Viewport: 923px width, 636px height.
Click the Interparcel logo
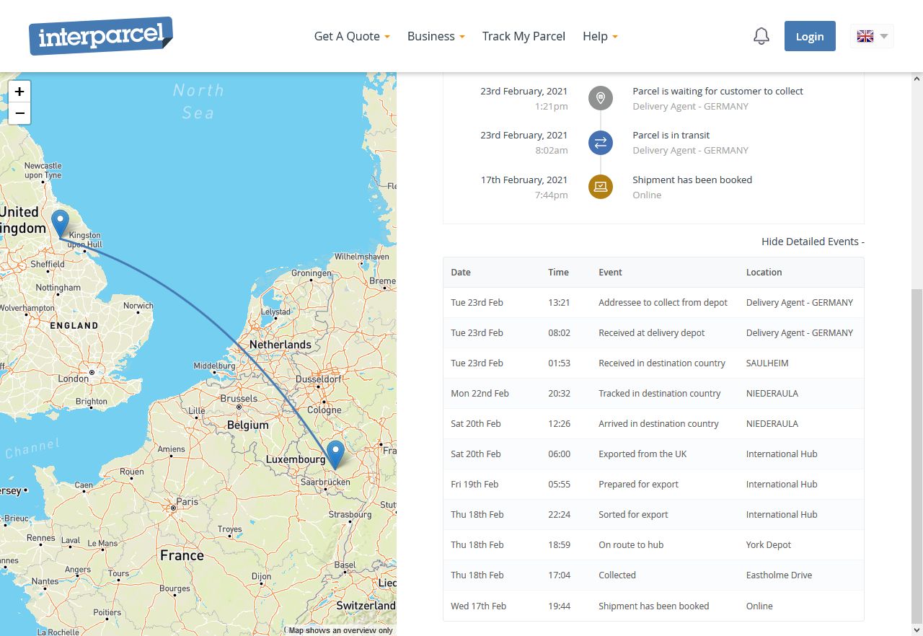101,36
